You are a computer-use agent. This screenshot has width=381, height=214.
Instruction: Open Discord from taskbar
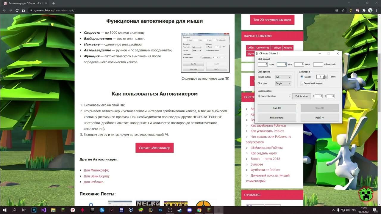[189, 210]
